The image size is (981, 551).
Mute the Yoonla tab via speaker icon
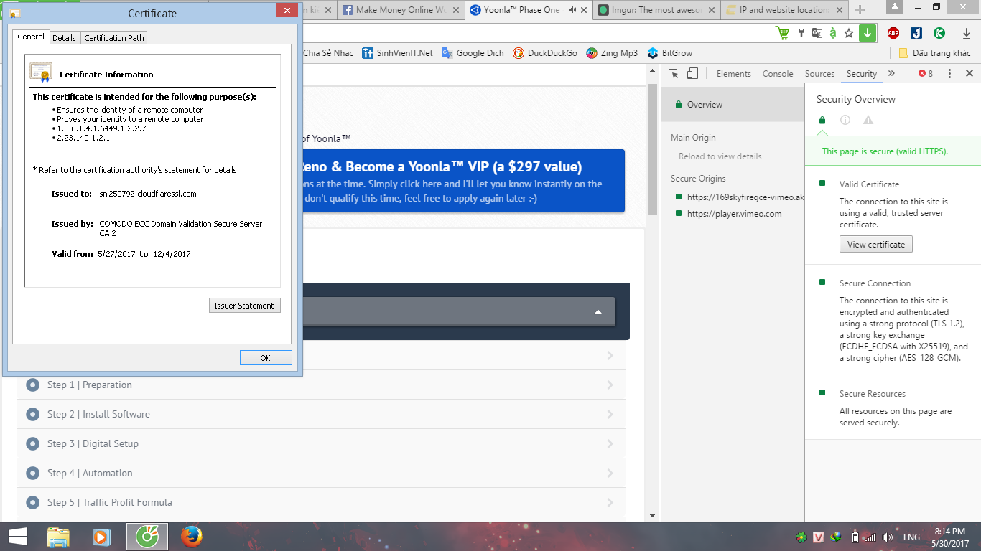coord(572,10)
